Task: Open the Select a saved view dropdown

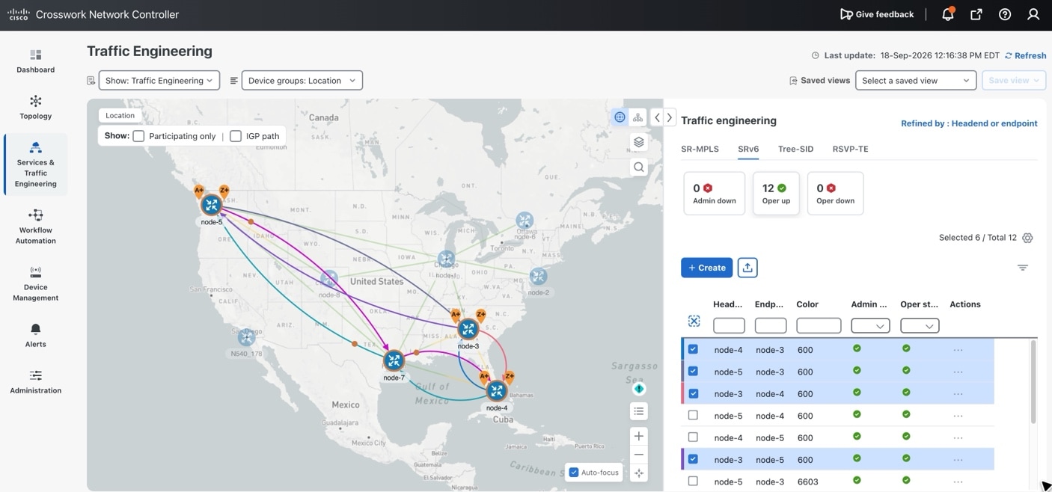Action: [x=916, y=81]
